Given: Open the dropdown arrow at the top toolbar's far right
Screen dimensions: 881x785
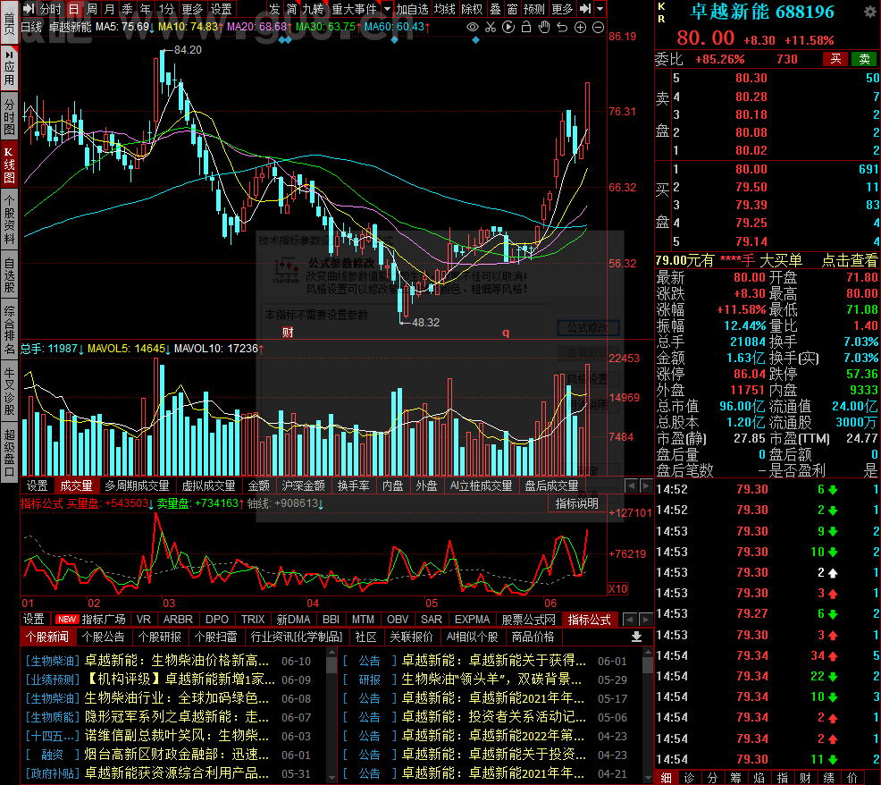Looking at the screenshot, I should click(600, 8).
